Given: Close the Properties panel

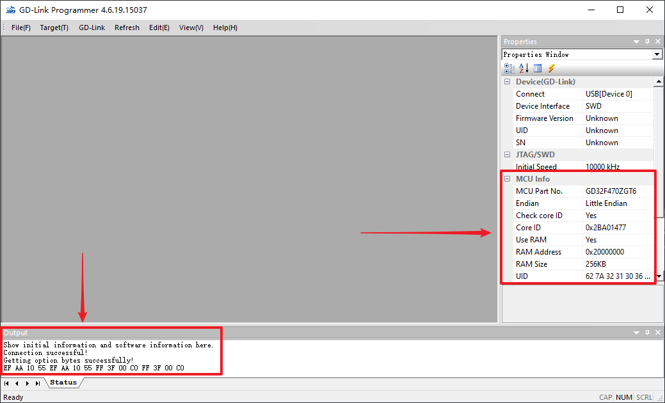Looking at the screenshot, I should pos(658,42).
